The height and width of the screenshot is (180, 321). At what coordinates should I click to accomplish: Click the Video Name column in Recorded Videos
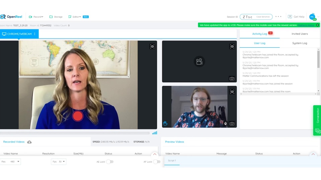(10, 154)
